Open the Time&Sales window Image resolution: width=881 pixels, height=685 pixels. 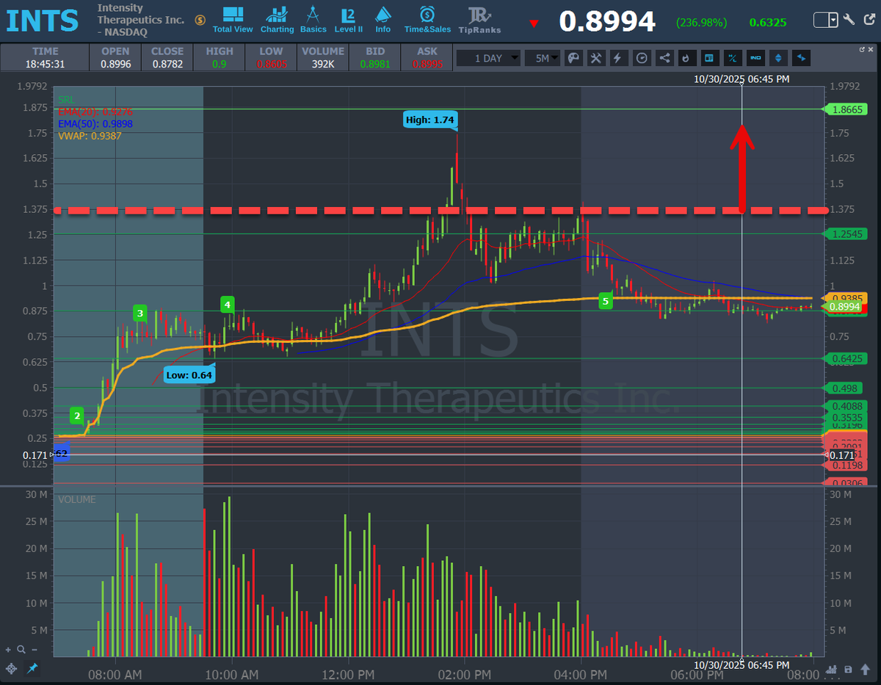(427, 20)
